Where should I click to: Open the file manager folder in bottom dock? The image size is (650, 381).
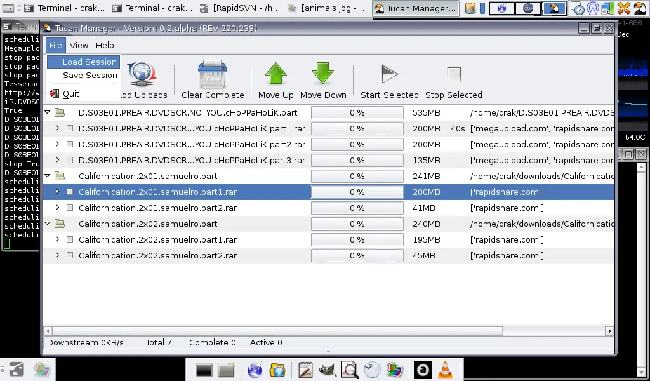[227, 370]
